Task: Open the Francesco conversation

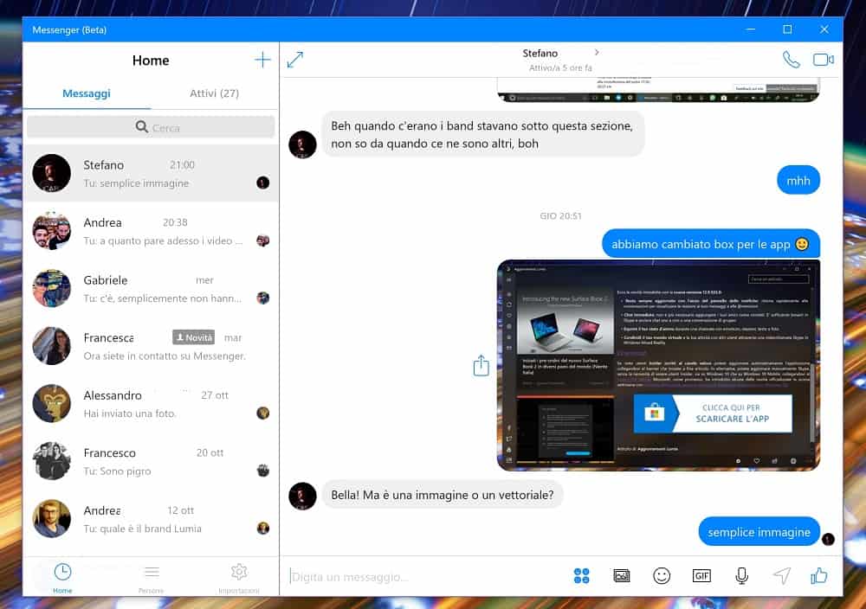Action: coord(151,462)
